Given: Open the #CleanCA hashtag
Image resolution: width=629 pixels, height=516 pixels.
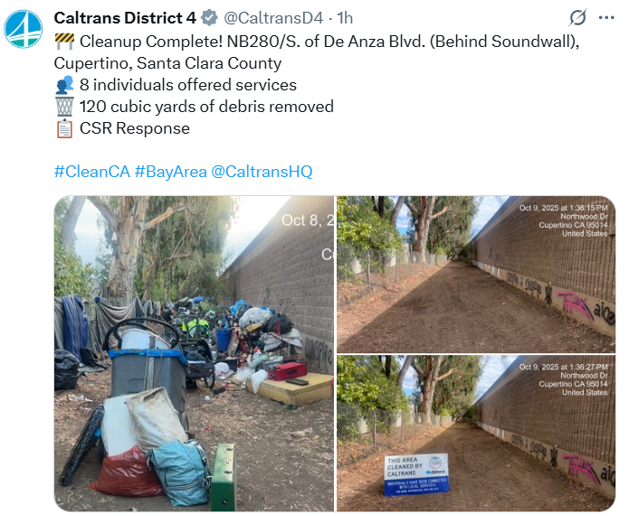Looking at the screenshot, I should pos(92,172).
